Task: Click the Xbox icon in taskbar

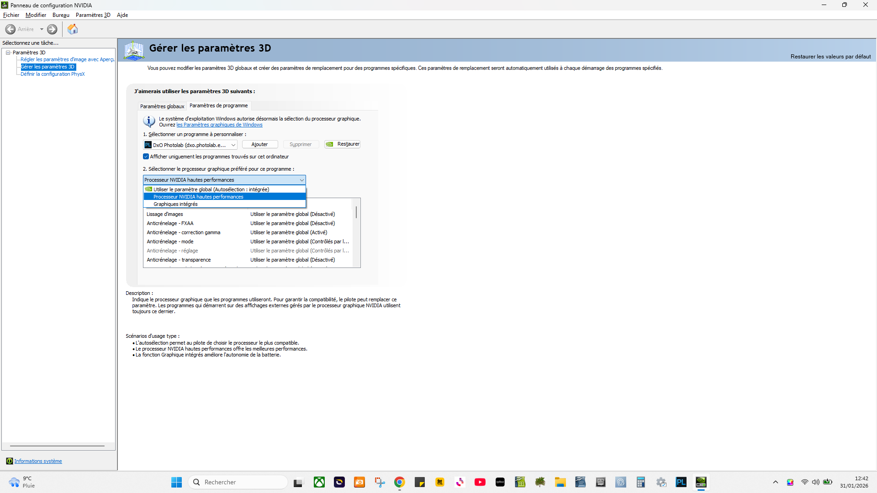Action: 319,482
